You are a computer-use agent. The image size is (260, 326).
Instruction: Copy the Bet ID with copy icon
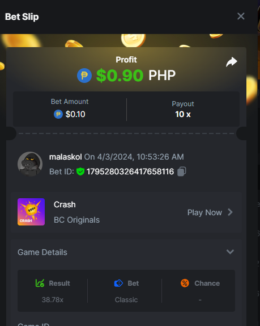[x=182, y=172]
